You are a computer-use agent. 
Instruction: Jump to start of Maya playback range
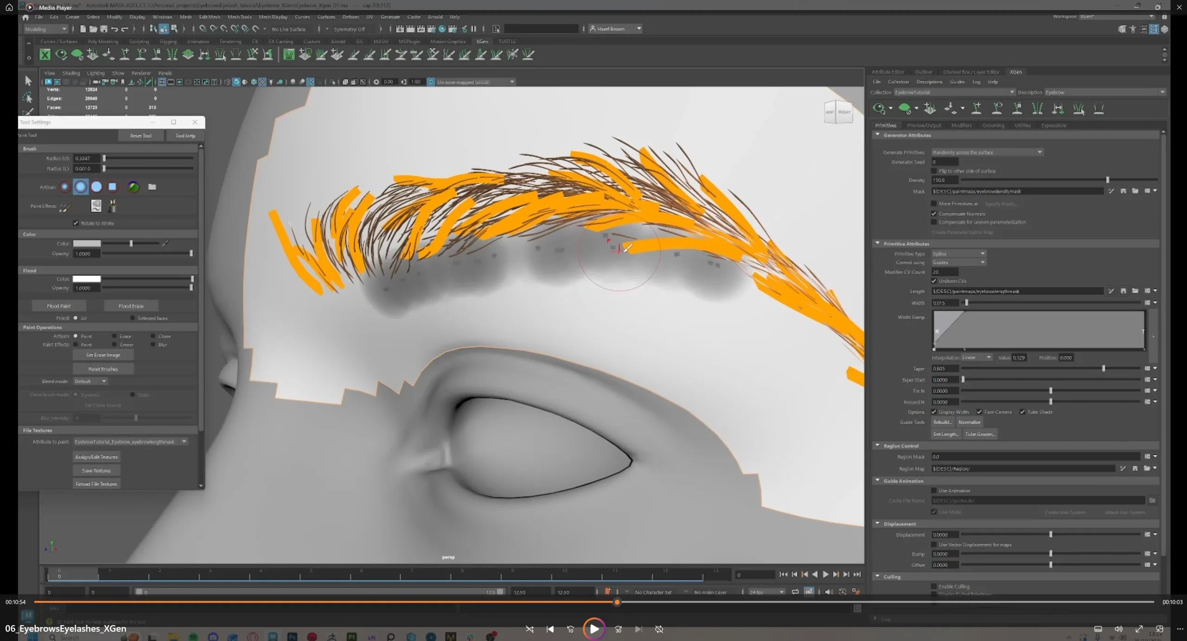pyautogui.click(x=783, y=574)
